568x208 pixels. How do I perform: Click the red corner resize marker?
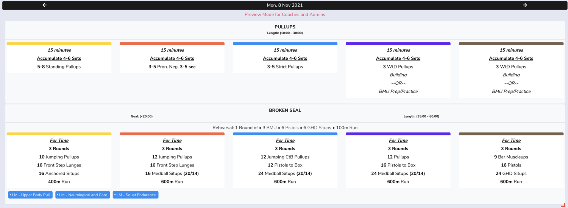point(563,204)
